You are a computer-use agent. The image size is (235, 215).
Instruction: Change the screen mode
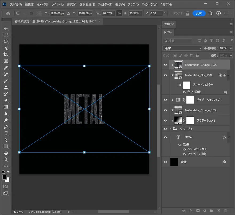click(6, 193)
